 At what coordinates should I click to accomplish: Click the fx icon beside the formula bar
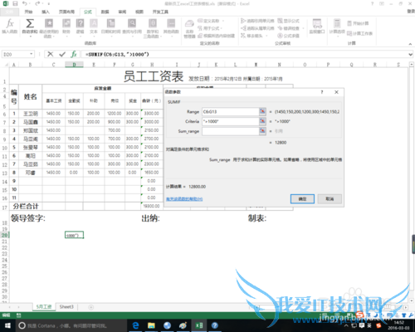(74, 54)
